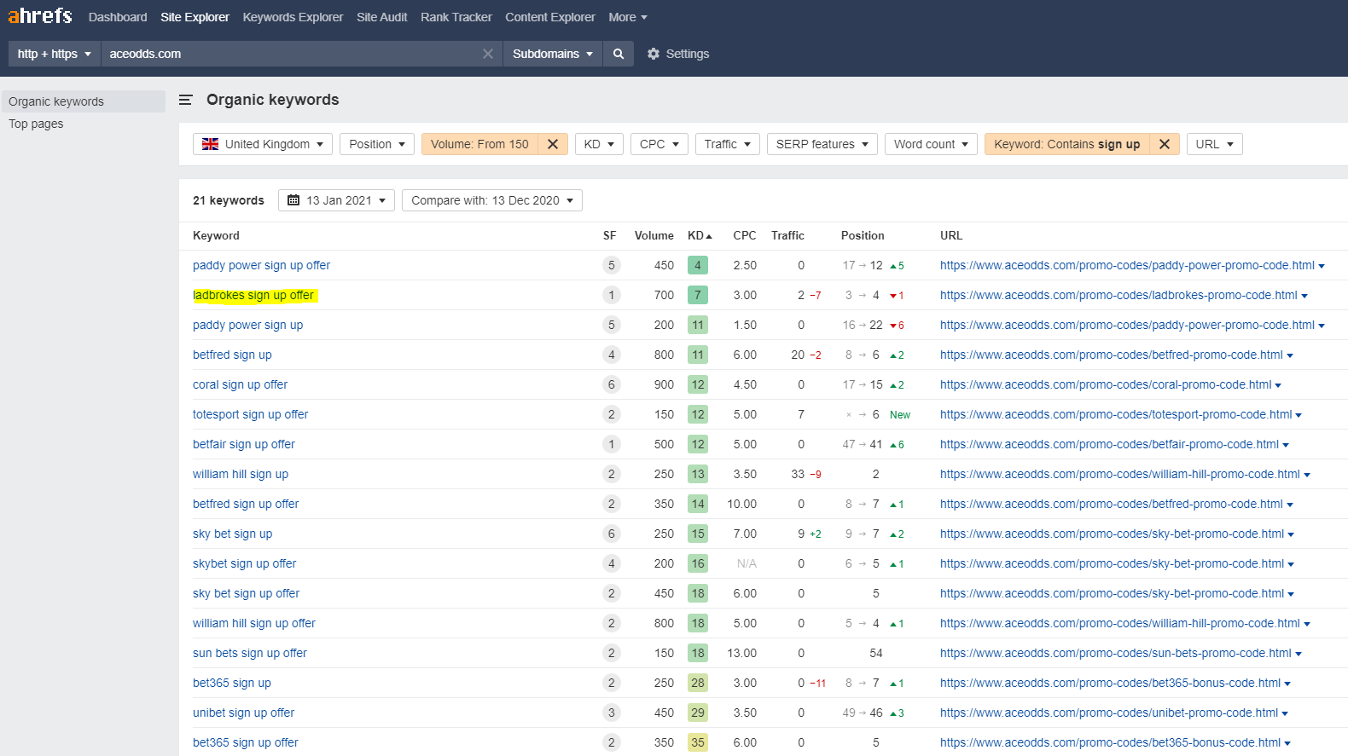Viewport: 1348px width, 756px height.
Task: Click KD badge 35 for bet365 sign up offer
Action: coord(698,742)
